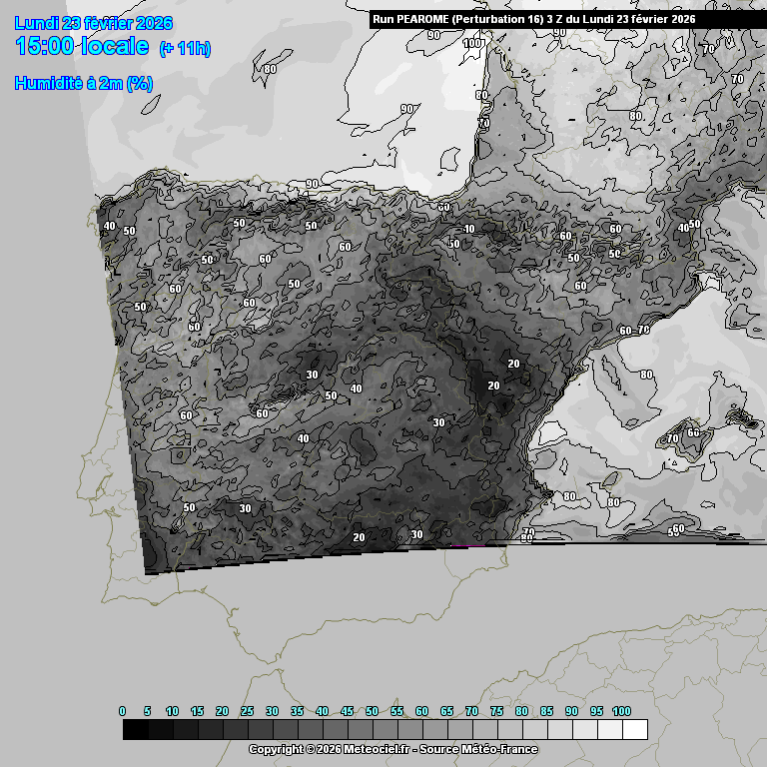Select the "15:00 locale" time text

pos(82,46)
